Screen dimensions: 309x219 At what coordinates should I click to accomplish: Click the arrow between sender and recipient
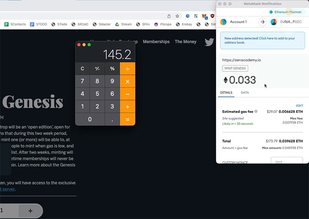coord(262,22)
